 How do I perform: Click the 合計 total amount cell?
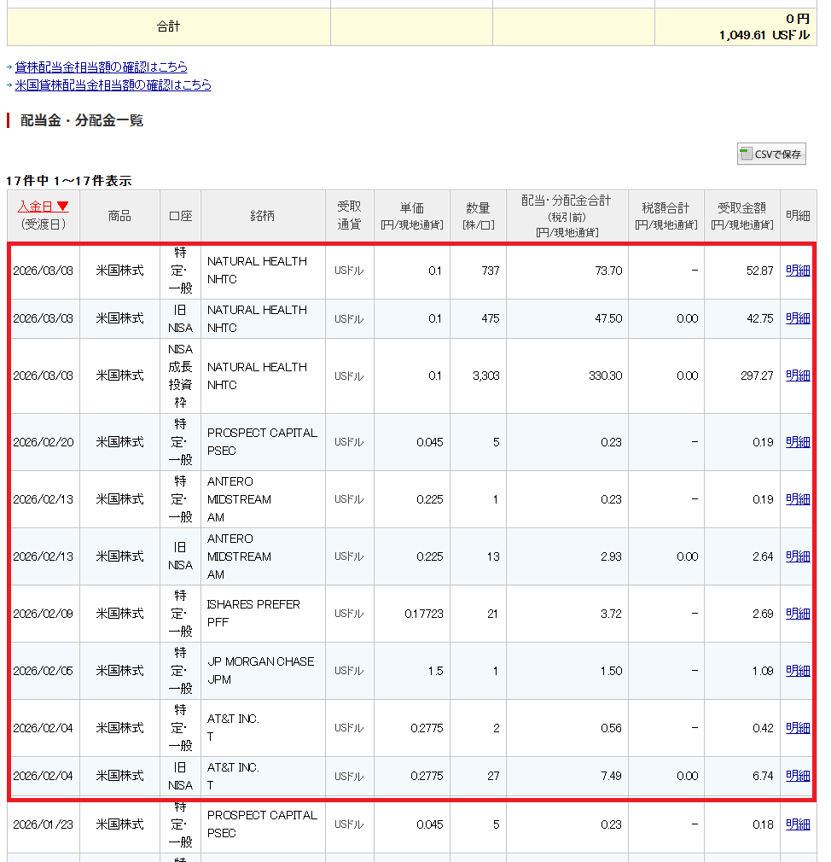[x=735, y=27]
